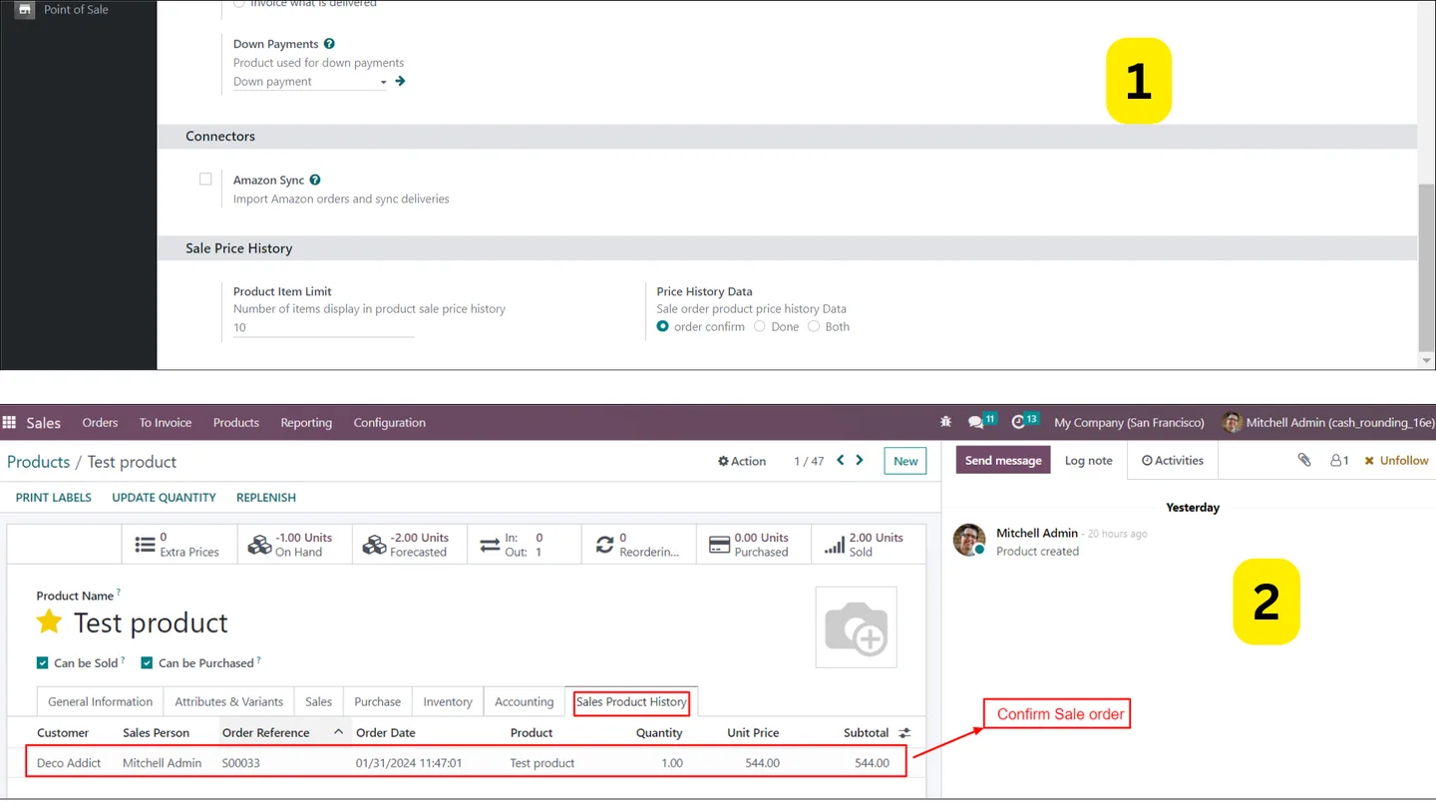This screenshot has width=1436, height=808.
Task: Open In/Out transfers stat button
Action: [x=524, y=545]
